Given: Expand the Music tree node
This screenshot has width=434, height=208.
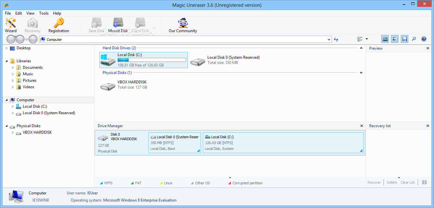Looking at the screenshot, I should tap(13, 74).
